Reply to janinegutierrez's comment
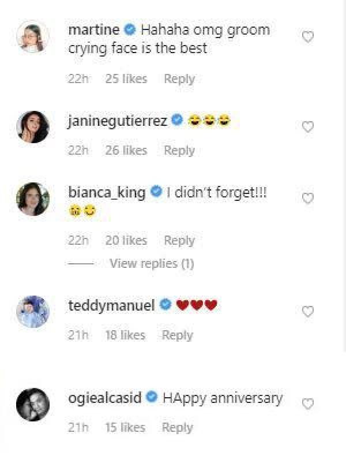Viewport: 346px width, 463px height. click(x=179, y=151)
